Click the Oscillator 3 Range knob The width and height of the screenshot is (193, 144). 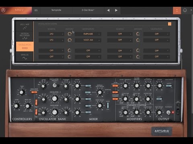[x=43, y=113]
